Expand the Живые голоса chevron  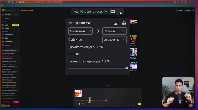coord(106,12)
